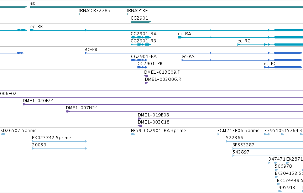Select the DME1-013G09.F purple glyph
The width and height of the screenshot is (303, 193).
pyautogui.click(x=146, y=76)
